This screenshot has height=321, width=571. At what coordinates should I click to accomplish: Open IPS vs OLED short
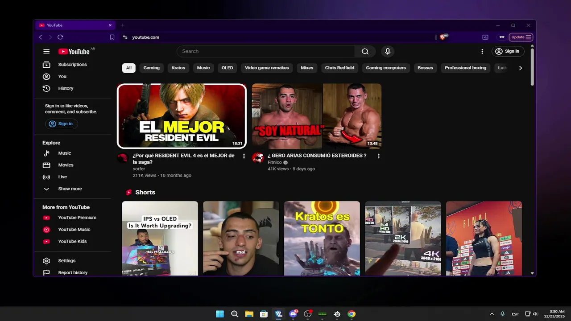pos(160,239)
